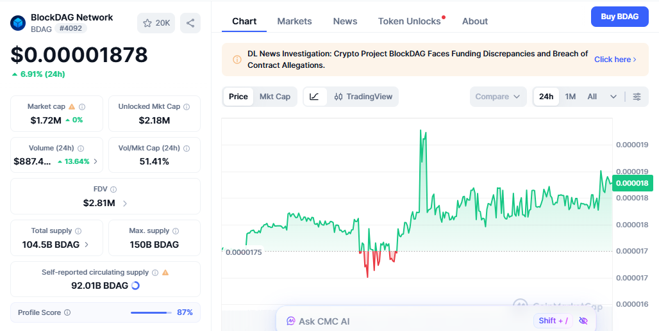Open the News tab
The image size is (659, 331).
pyautogui.click(x=345, y=21)
